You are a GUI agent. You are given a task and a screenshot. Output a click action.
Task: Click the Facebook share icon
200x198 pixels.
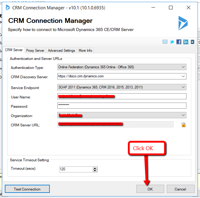tap(179, 42)
